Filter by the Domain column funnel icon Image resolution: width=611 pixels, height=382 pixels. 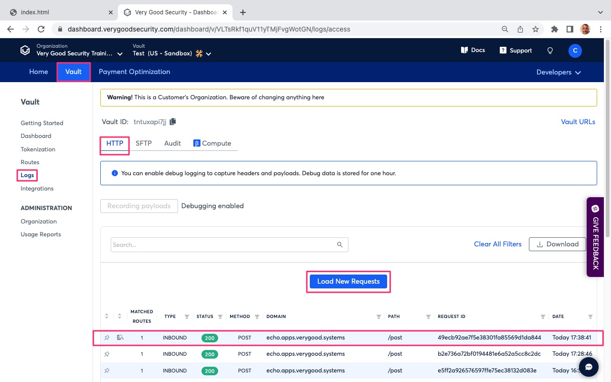click(x=379, y=317)
